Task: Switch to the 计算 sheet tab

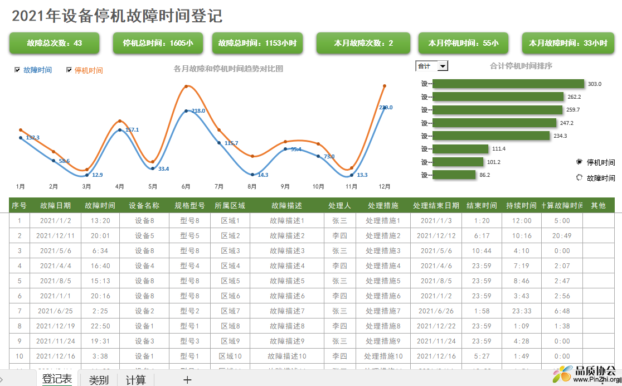Action: (x=135, y=380)
